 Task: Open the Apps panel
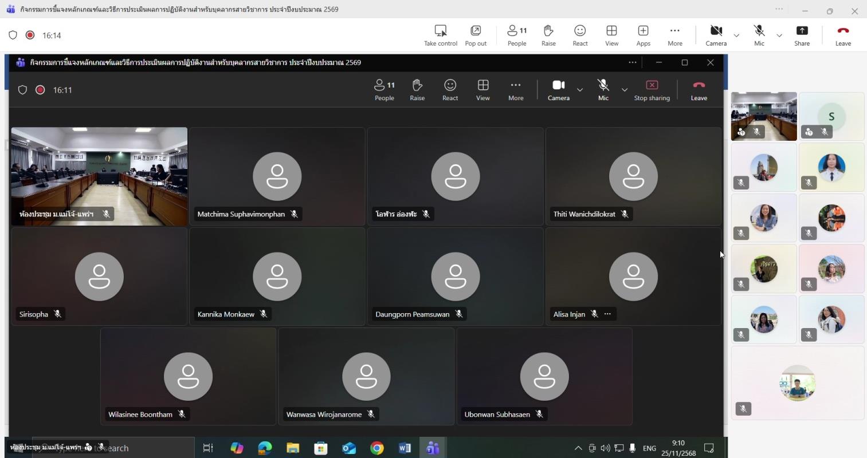point(643,35)
